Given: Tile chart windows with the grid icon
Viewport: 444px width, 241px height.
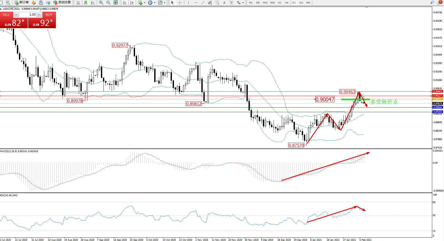Looking at the screenshot, I should (116, 3).
